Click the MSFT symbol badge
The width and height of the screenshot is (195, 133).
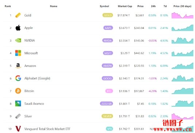[108, 53]
